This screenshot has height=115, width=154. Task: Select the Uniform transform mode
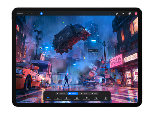pos(73,93)
